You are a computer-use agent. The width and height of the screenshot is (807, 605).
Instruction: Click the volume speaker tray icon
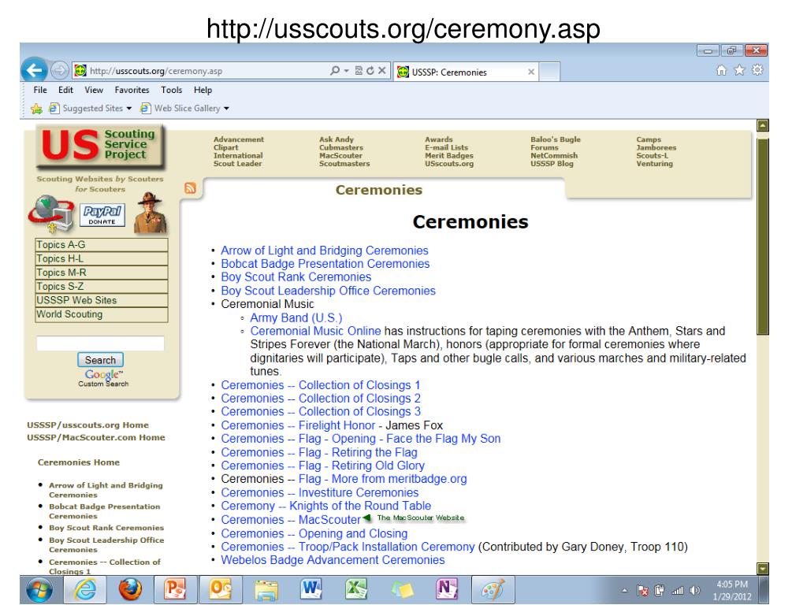(695, 591)
